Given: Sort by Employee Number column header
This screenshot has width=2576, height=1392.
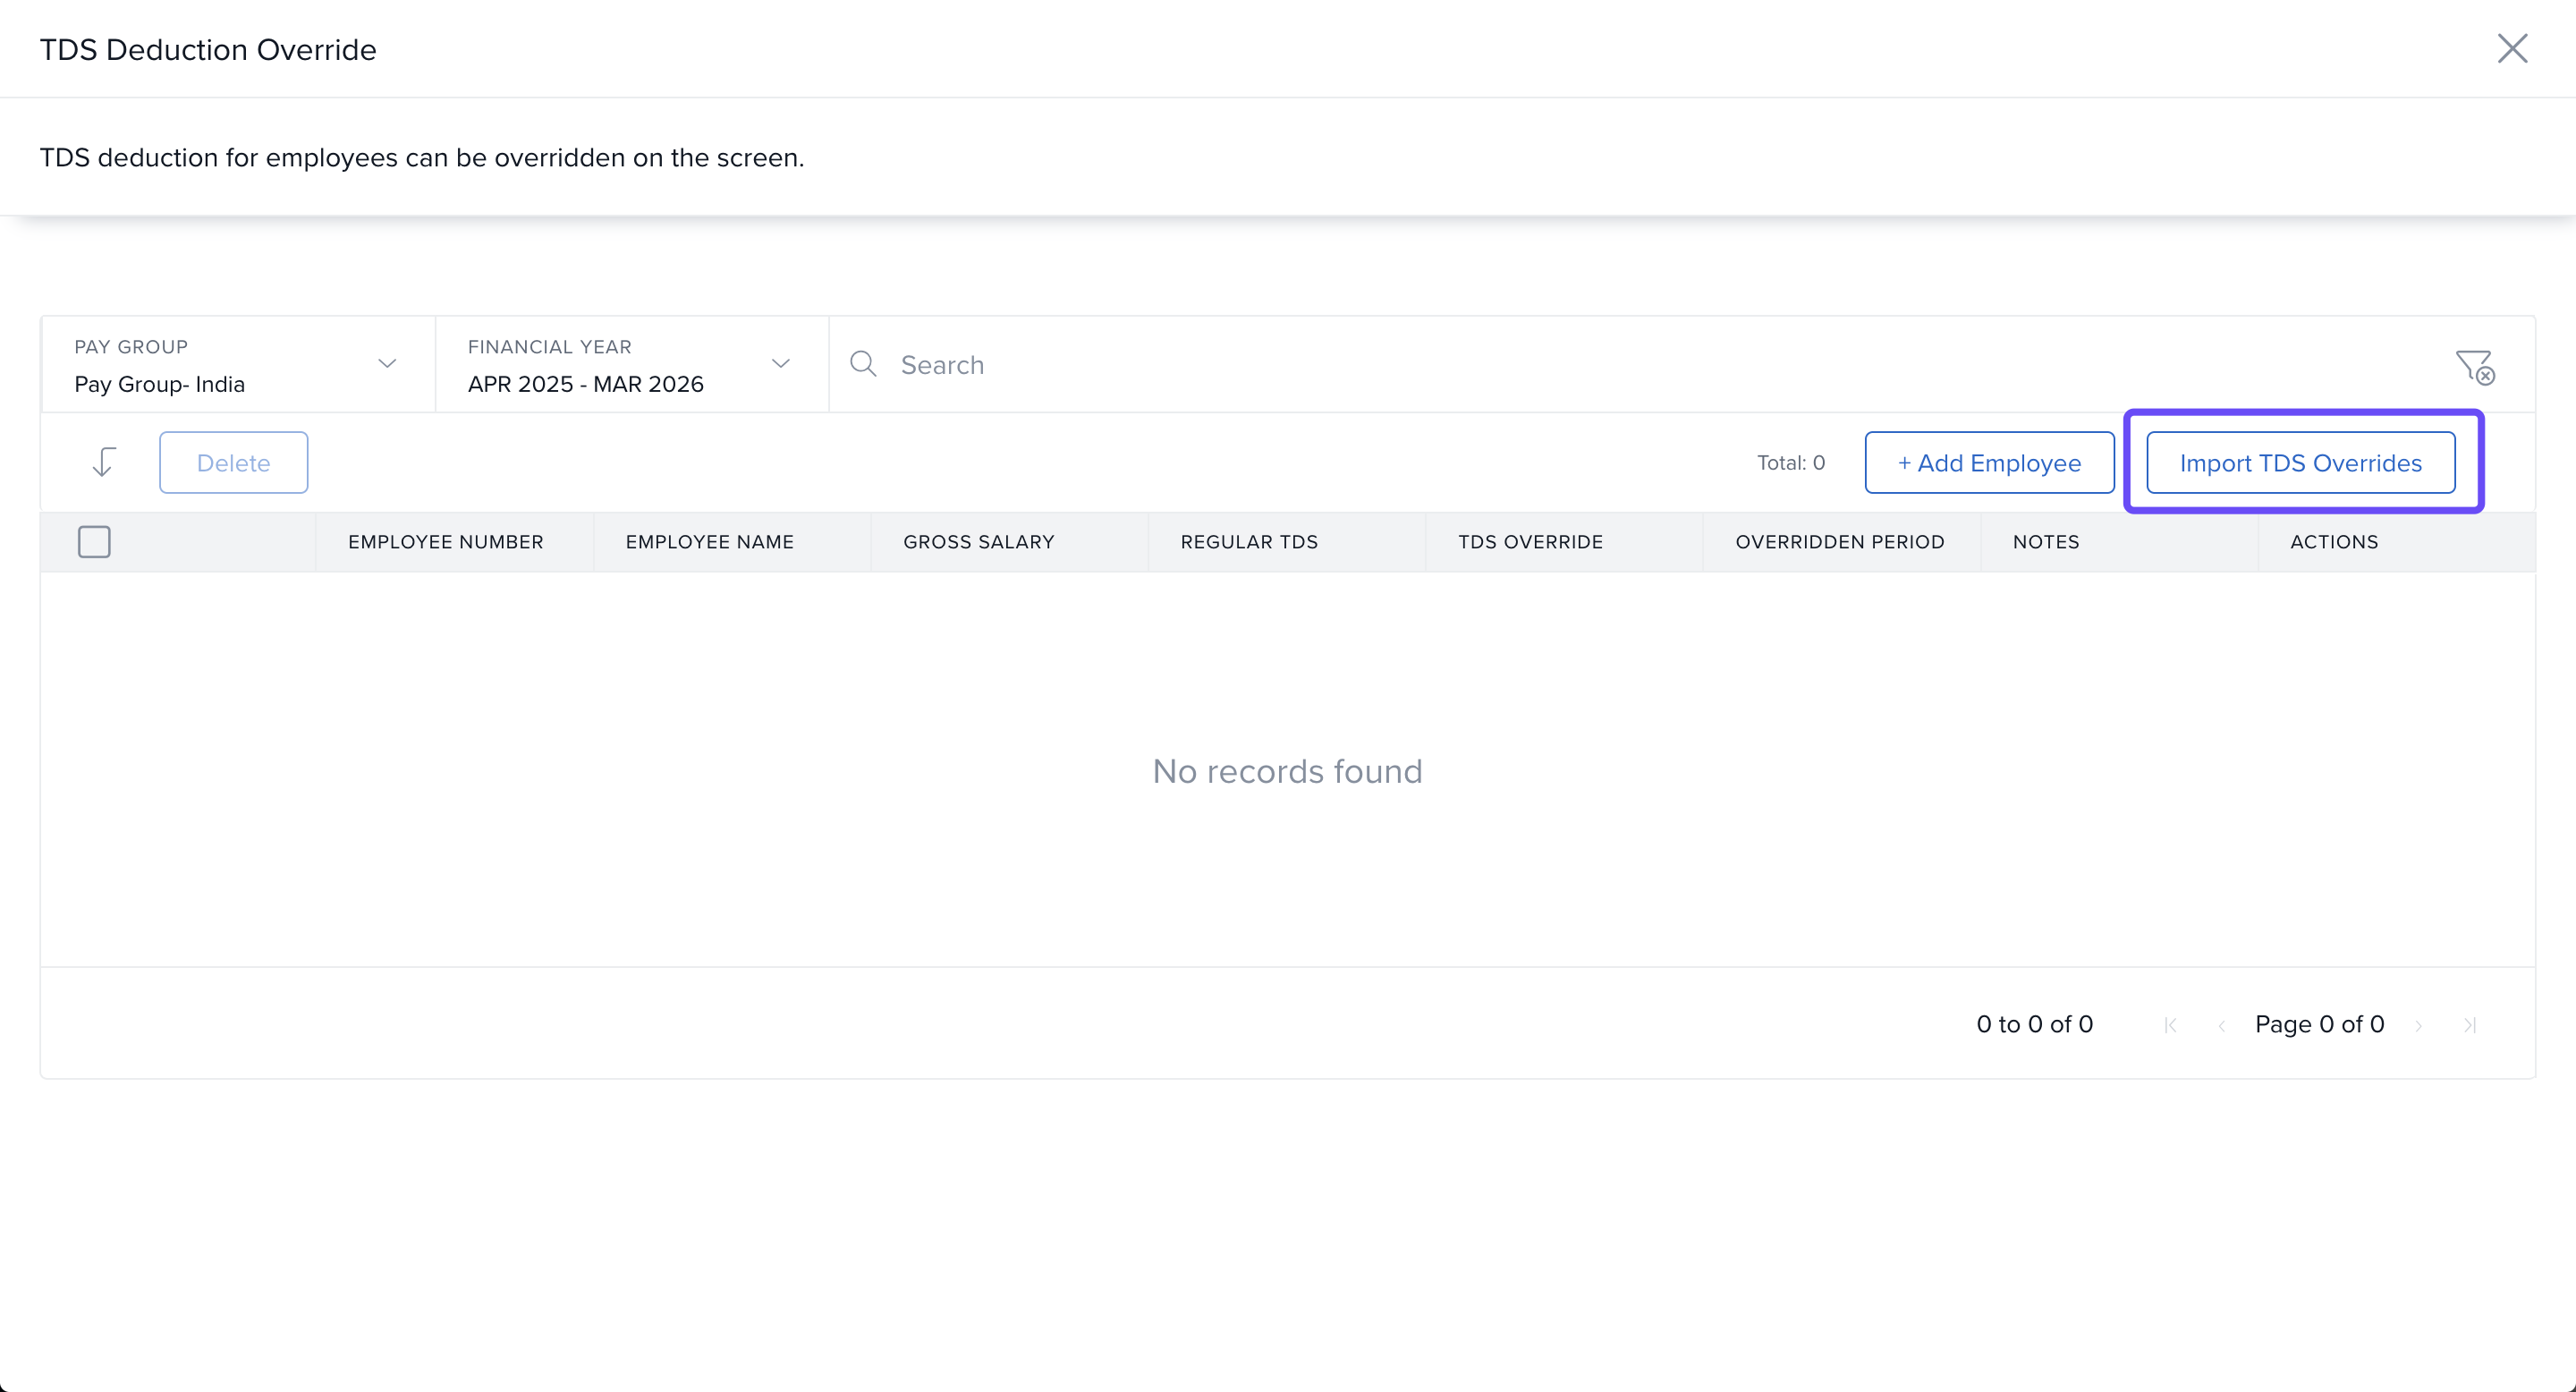Looking at the screenshot, I should tap(446, 542).
